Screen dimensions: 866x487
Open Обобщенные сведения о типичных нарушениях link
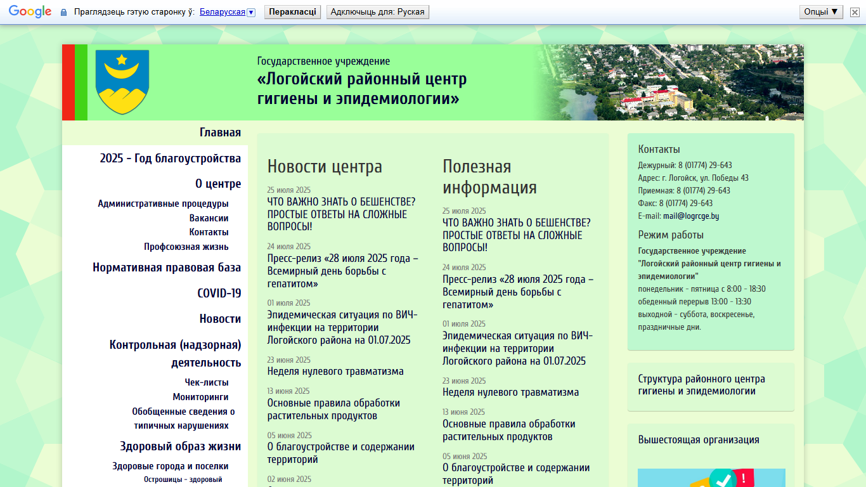(x=184, y=419)
